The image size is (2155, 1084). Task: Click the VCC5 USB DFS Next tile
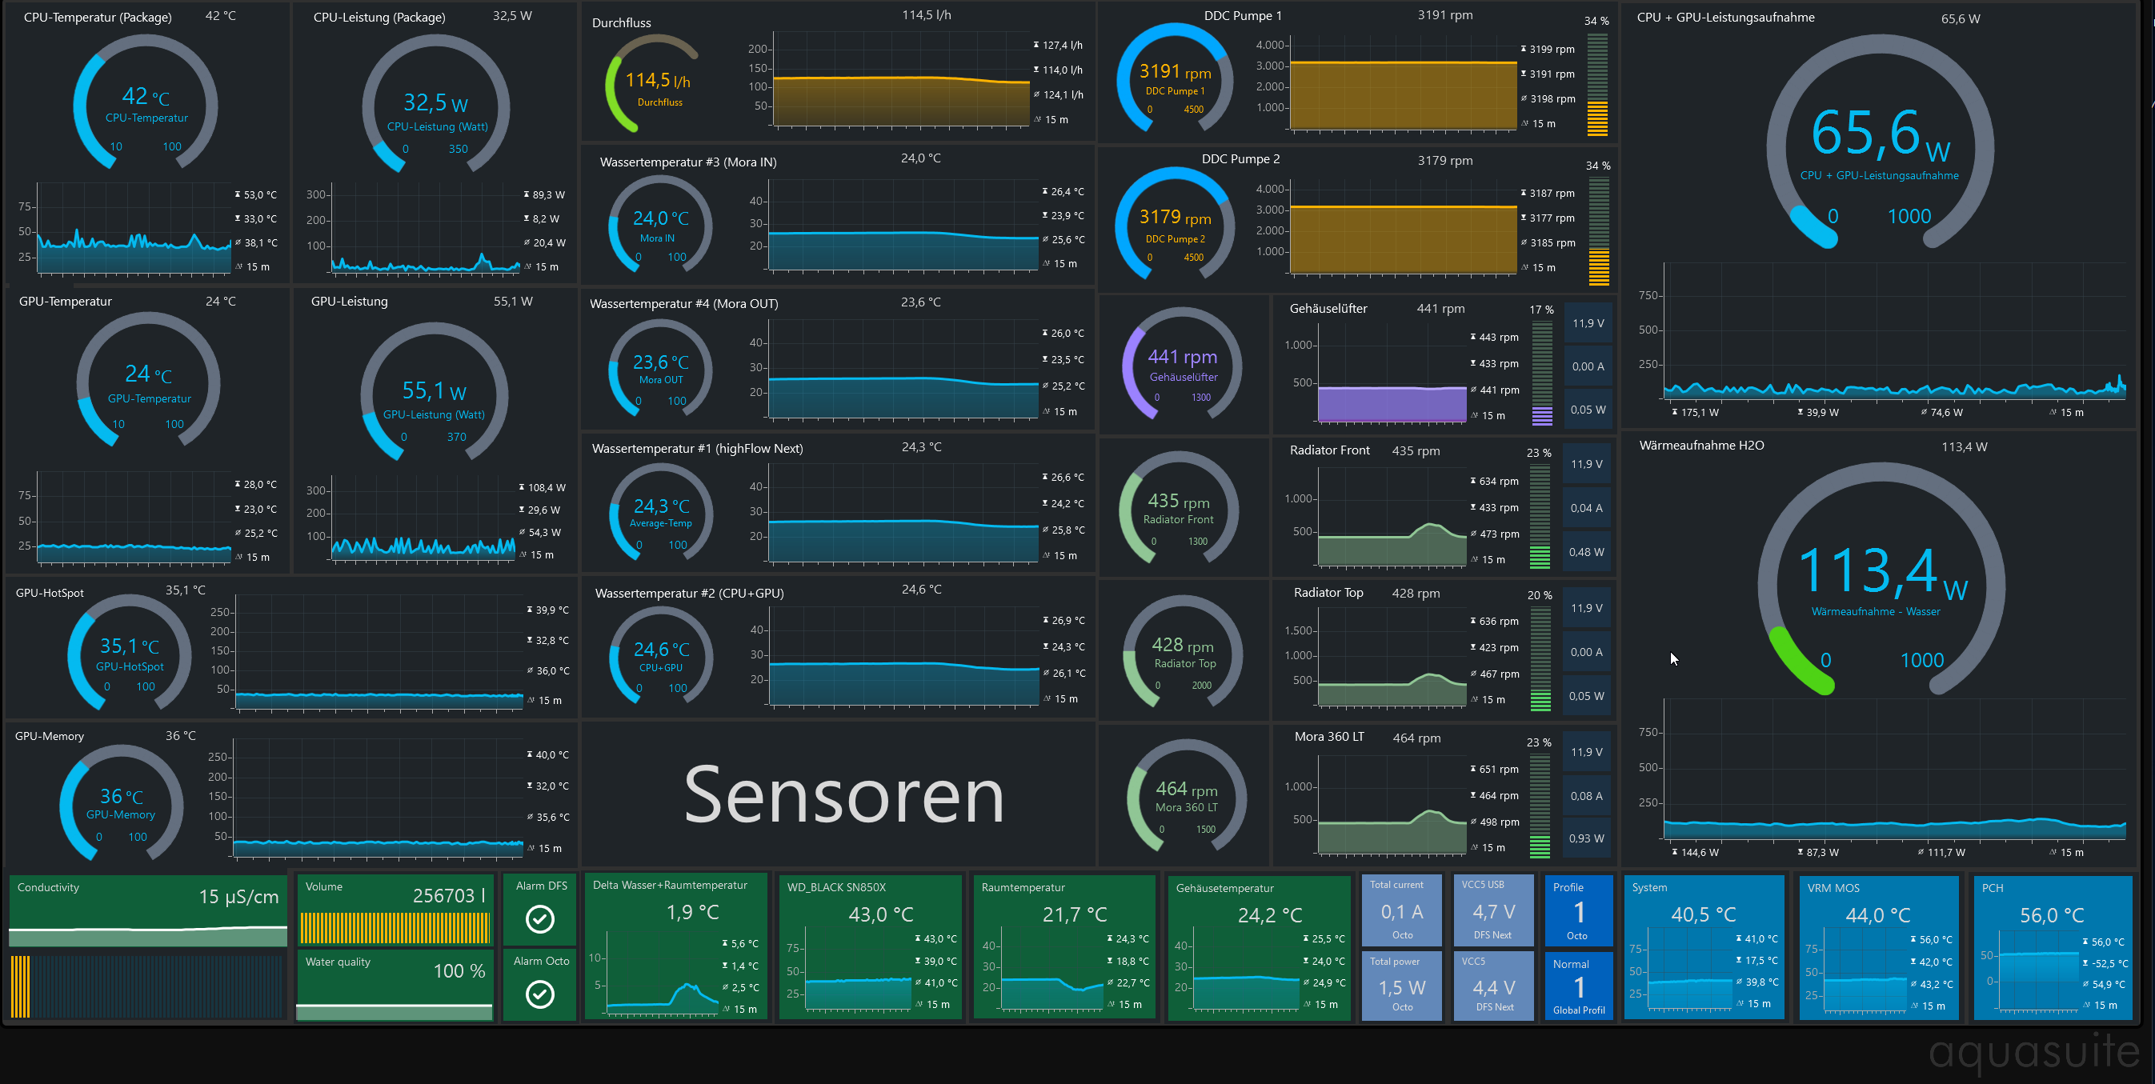pyautogui.click(x=1492, y=910)
